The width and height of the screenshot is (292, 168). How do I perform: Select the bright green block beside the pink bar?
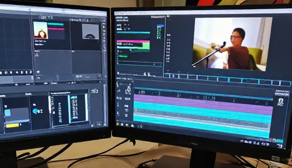pos(146,46)
